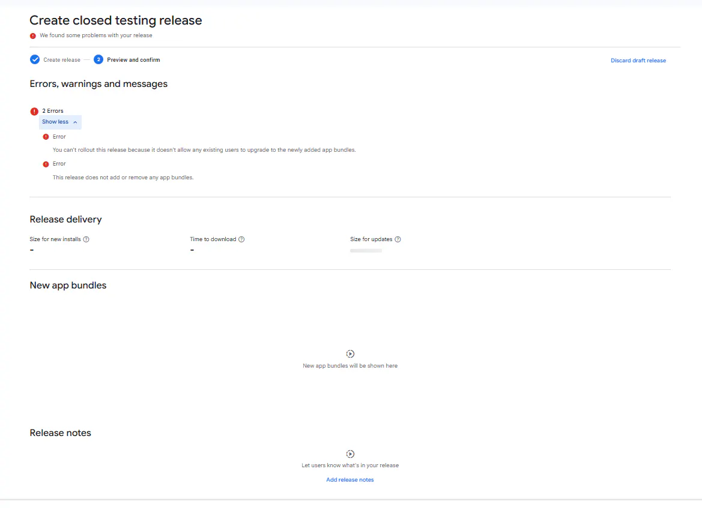
Task: Click the 'Let users know what's in your release' text
Action: [350, 465]
